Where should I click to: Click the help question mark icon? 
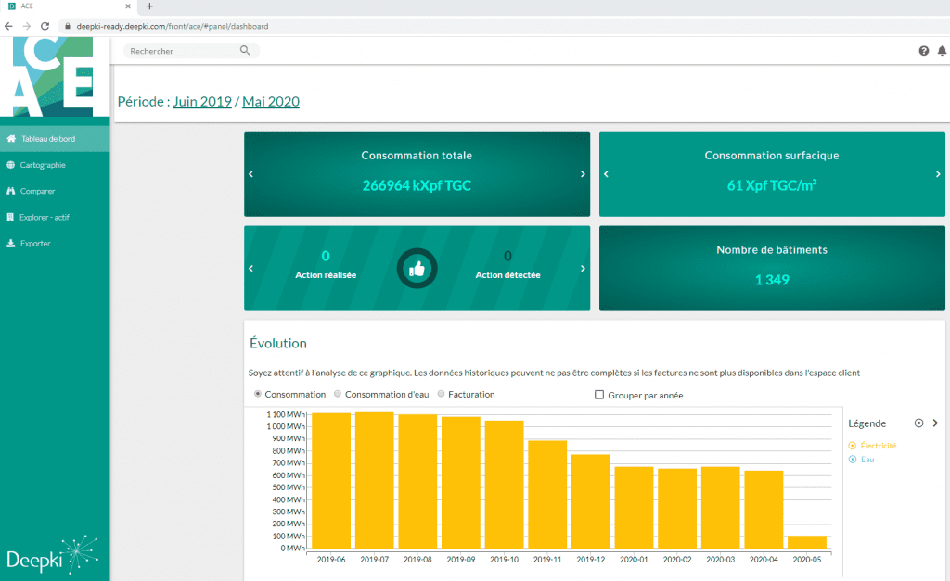[924, 51]
